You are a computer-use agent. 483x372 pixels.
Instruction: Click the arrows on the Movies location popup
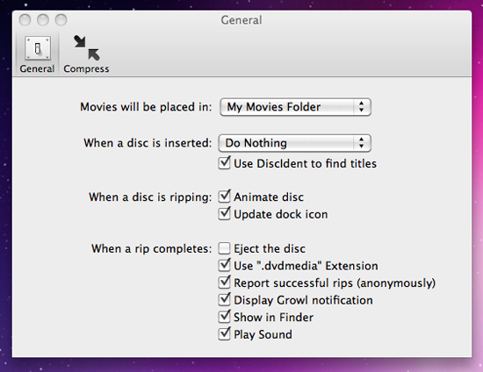(362, 107)
